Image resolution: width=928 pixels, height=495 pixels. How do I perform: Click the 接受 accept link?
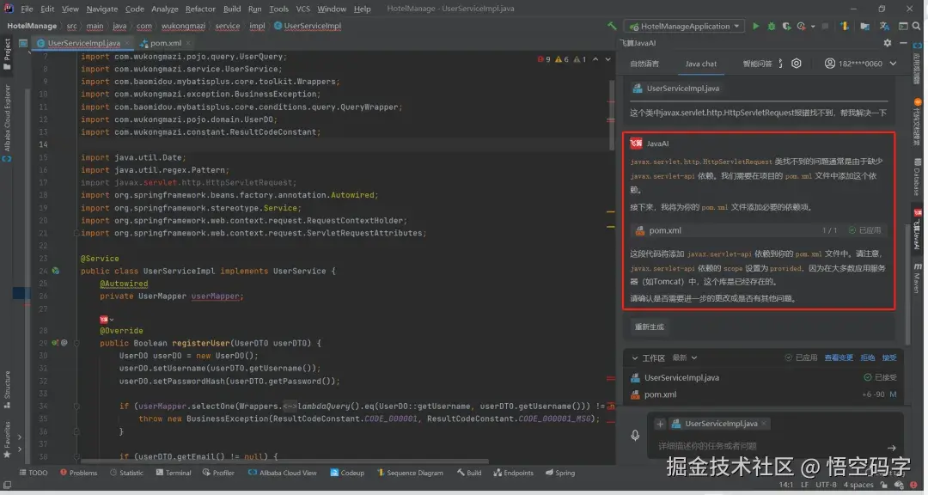[x=889, y=357]
